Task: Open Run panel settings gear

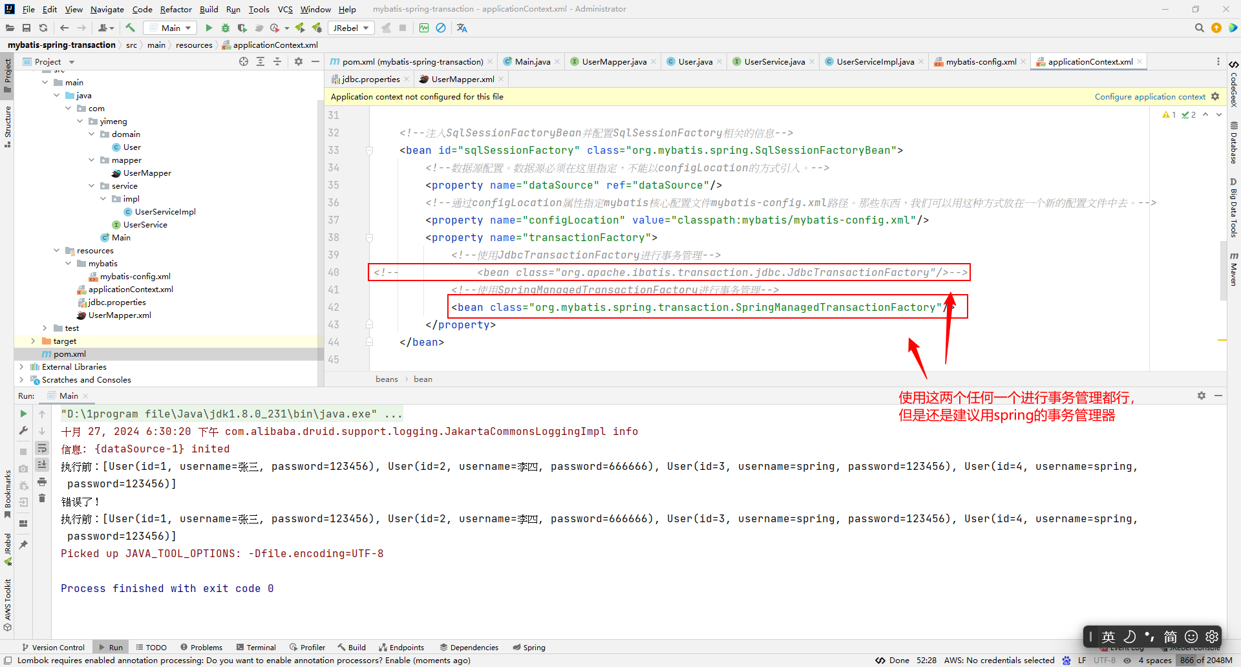Action: (x=1202, y=396)
